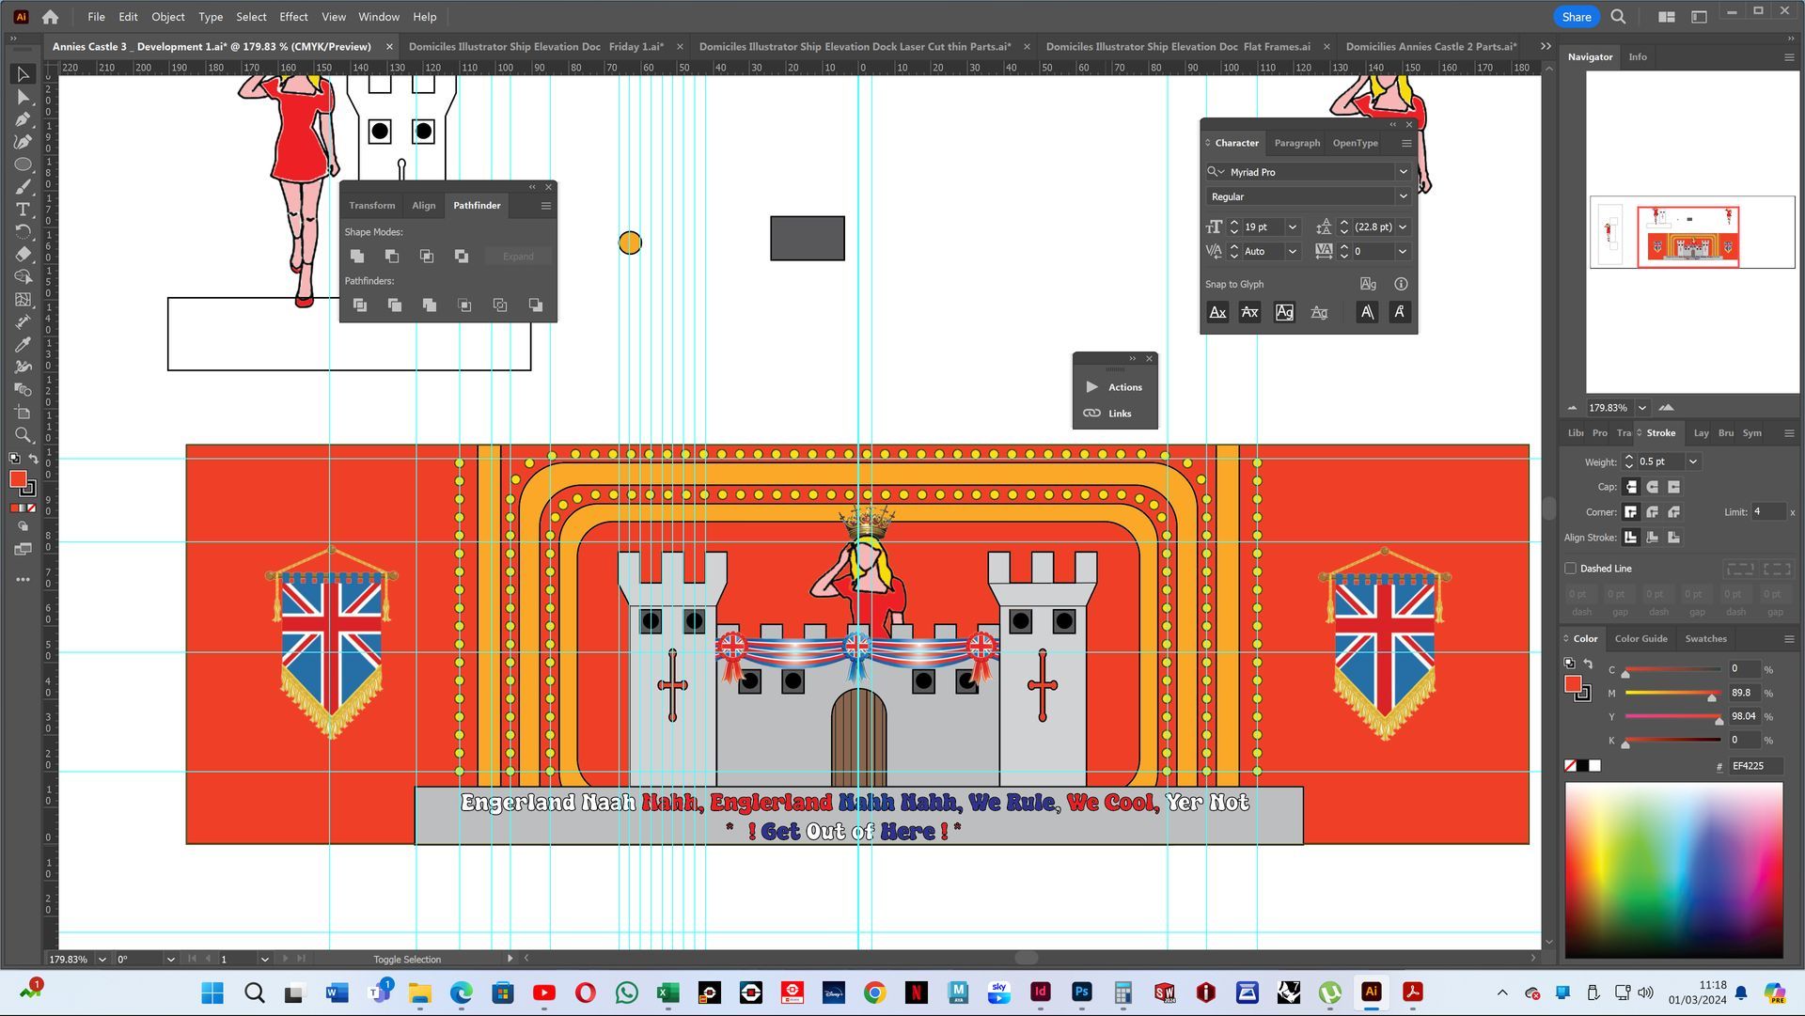Image resolution: width=1805 pixels, height=1016 pixels.
Task: Click the hex color value field
Action: 1754,766
